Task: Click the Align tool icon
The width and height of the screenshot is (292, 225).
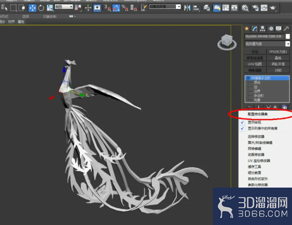Action: tap(196, 8)
